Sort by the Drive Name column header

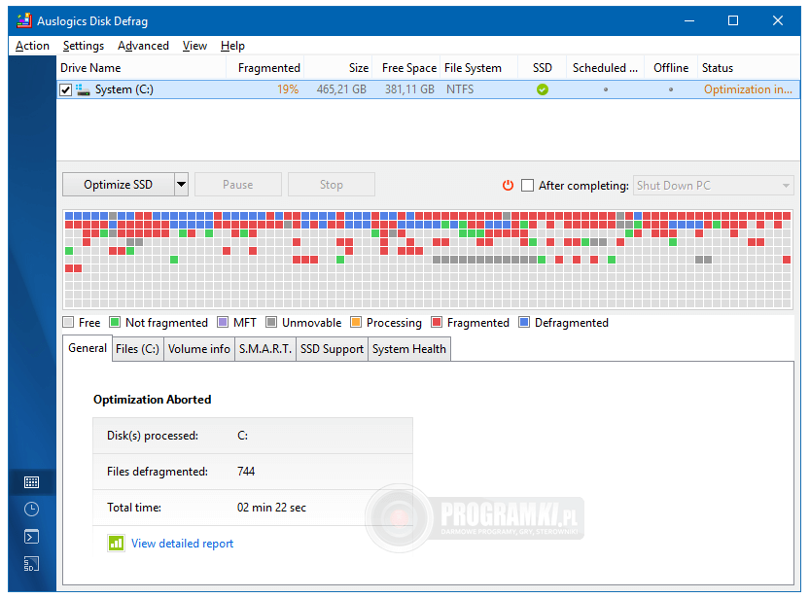tap(141, 68)
